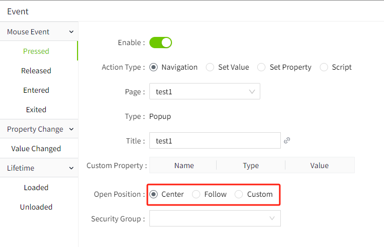
Task: Switch to the Released event
Action: [36, 71]
